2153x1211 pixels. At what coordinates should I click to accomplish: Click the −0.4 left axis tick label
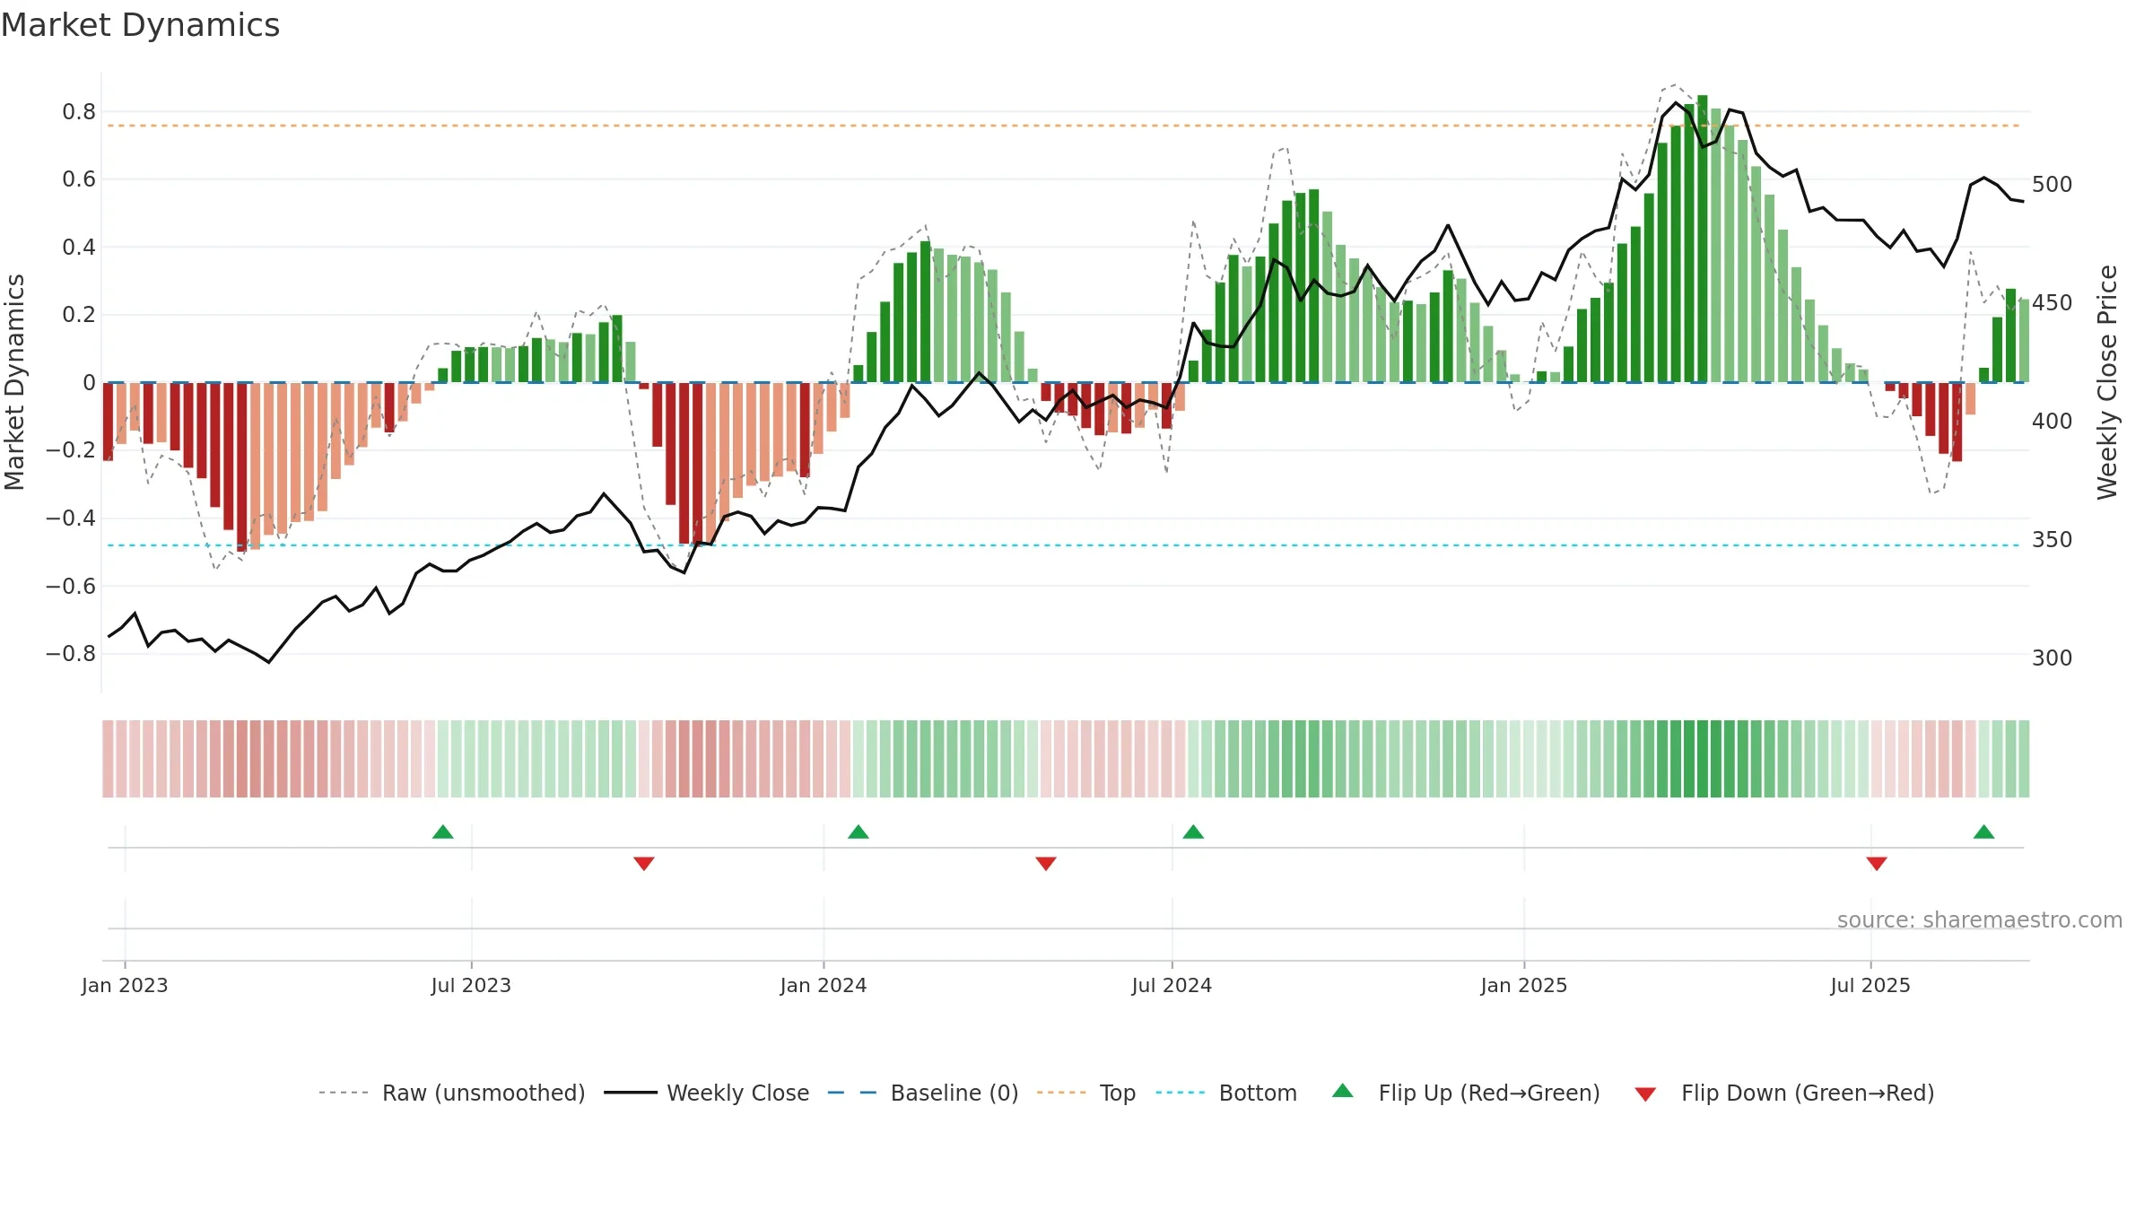pyautogui.click(x=71, y=518)
